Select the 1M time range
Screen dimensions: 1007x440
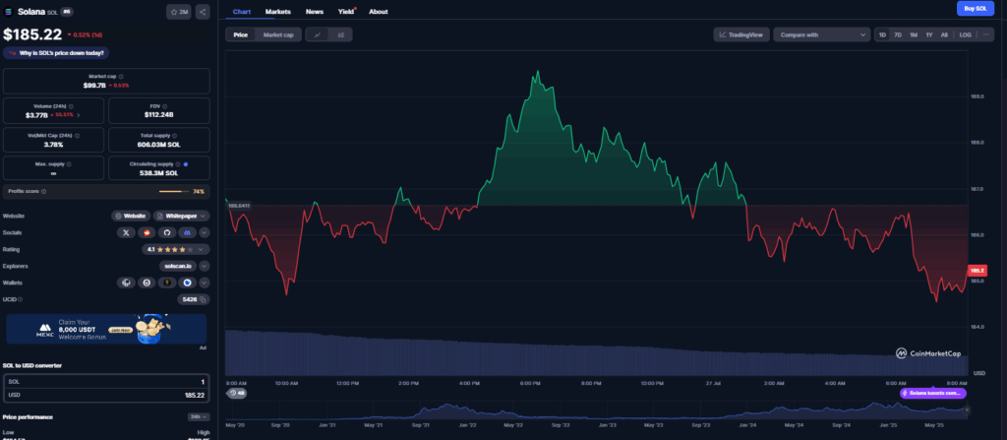[x=914, y=34]
